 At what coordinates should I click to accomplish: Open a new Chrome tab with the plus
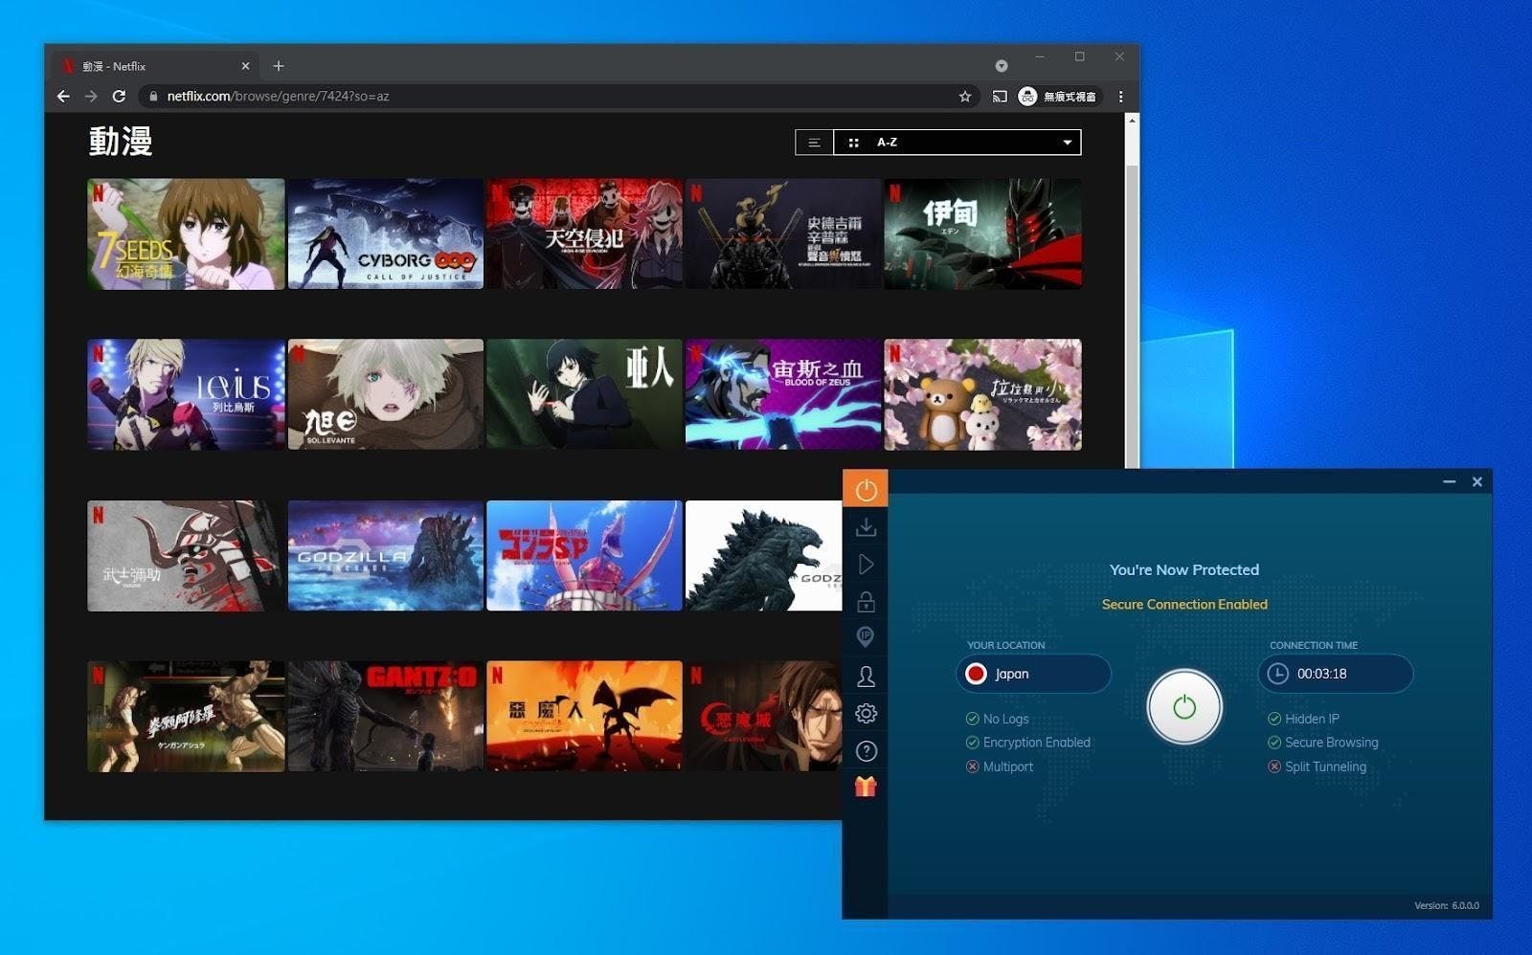[278, 66]
